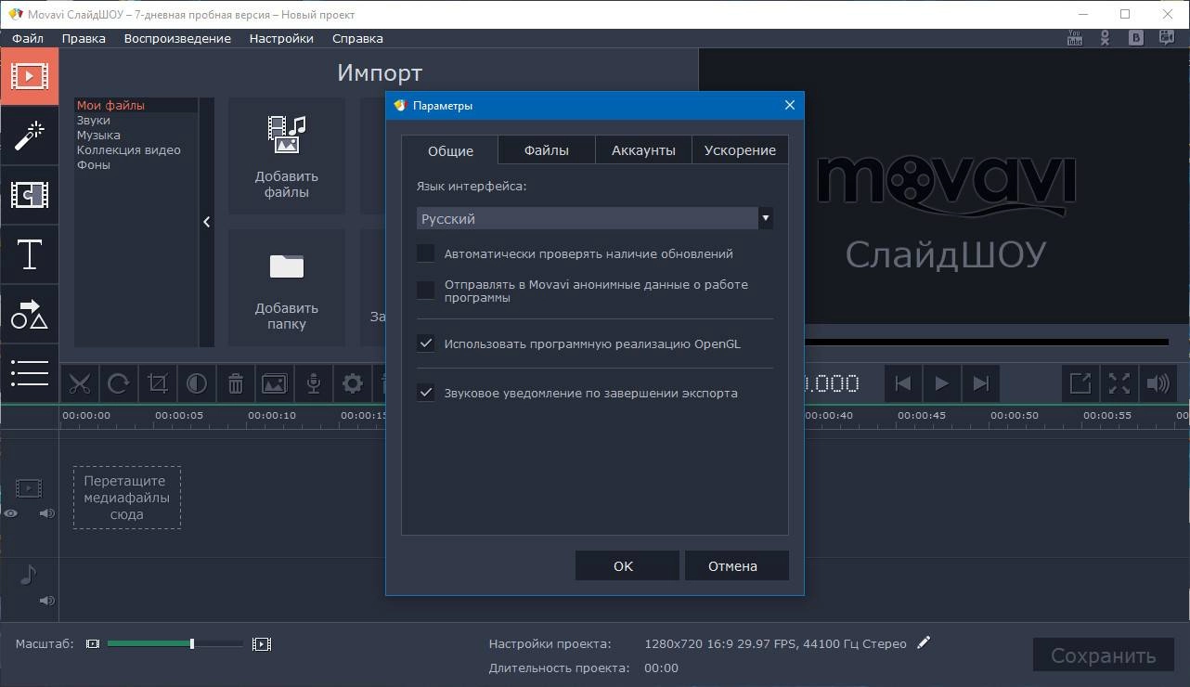The image size is (1190, 687).
Task: Collapse the import category panel arrow
Action: 206,222
